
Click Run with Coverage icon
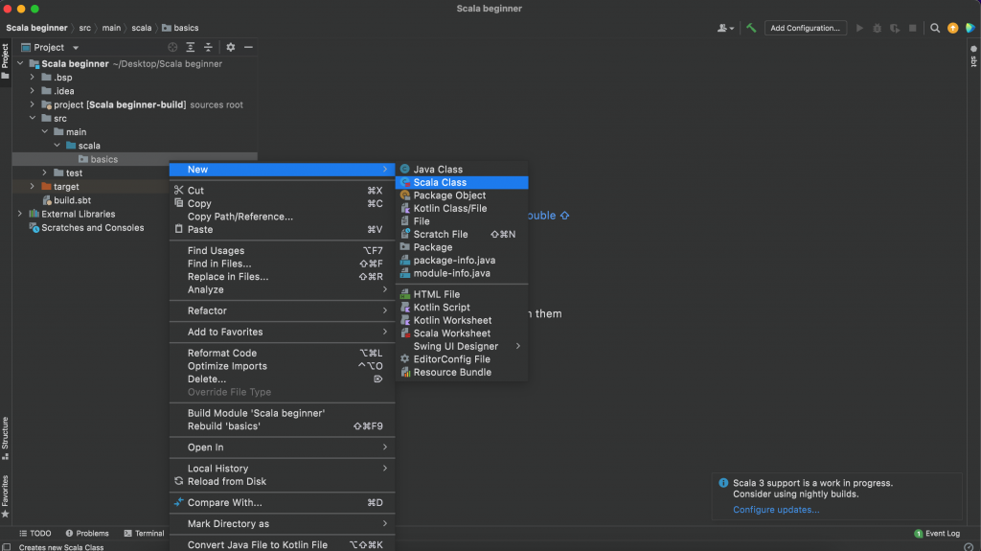coord(895,28)
